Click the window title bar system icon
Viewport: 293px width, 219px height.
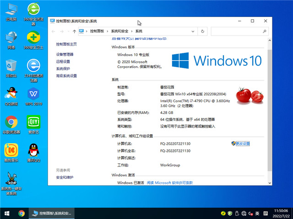(x=52, y=21)
